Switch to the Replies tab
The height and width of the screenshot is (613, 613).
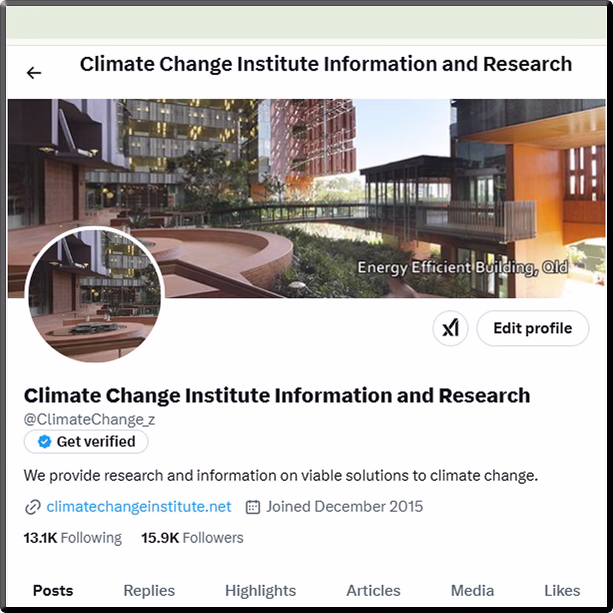coord(149,590)
